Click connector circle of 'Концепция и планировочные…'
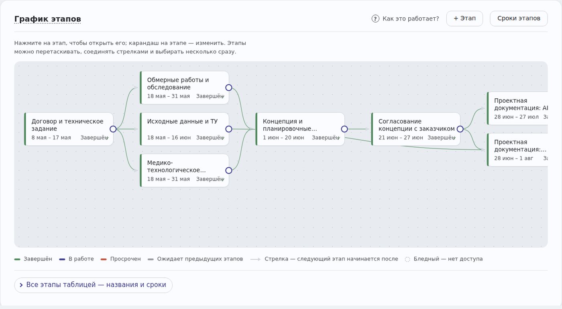The image size is (562, 309). 344,129
